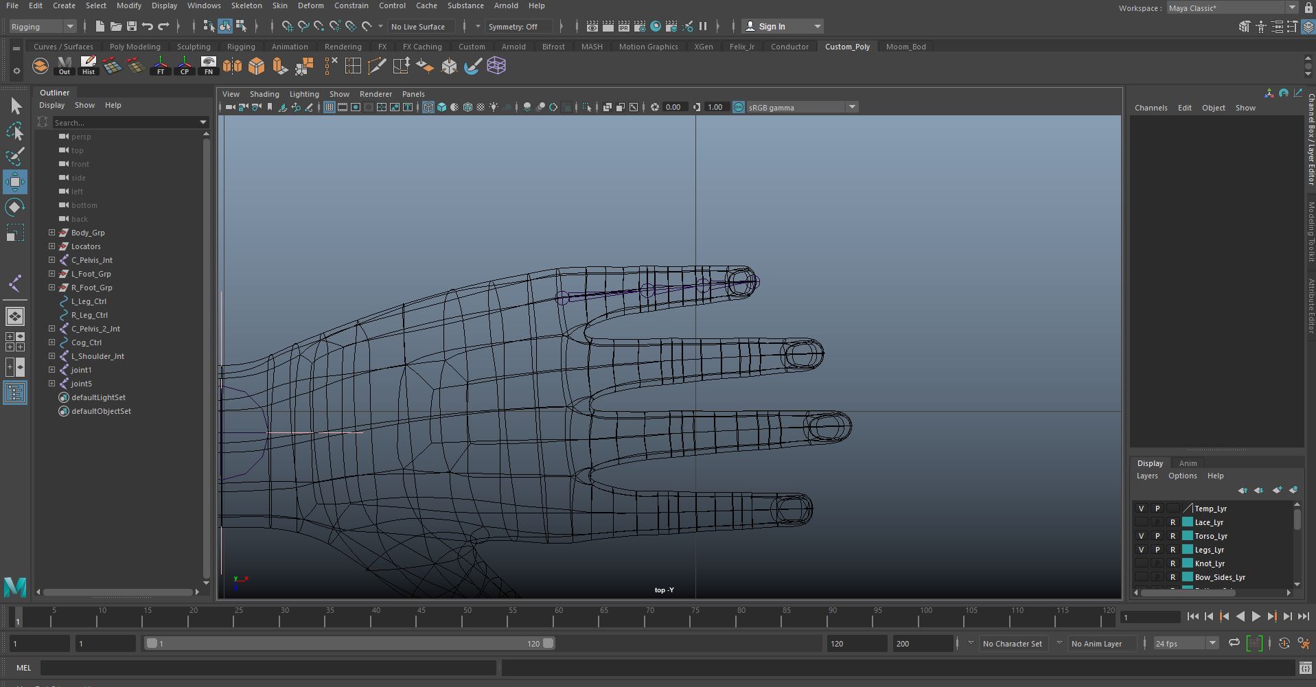Click the FT shelf icon
1316x687 pixels.
click(161, 66)
